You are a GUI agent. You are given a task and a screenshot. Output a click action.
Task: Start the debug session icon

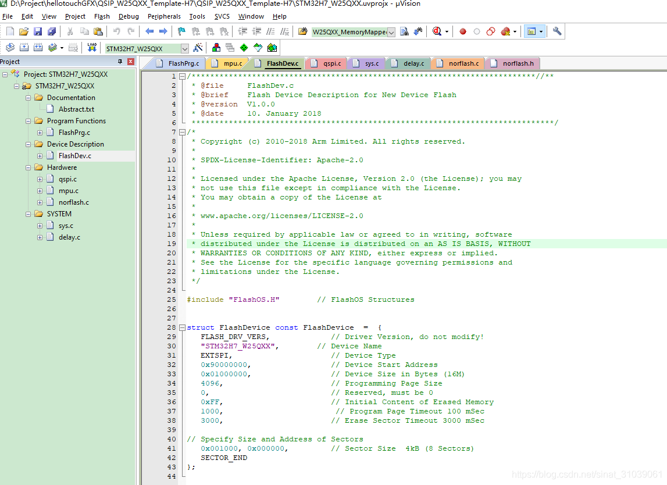click(x=437, y=31)
